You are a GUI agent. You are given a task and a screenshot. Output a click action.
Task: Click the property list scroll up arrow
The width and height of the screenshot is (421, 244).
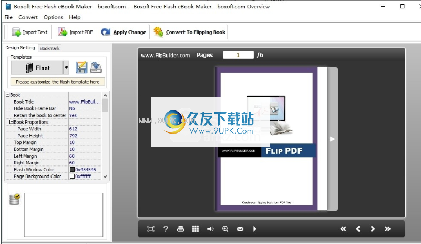point(105,95)
